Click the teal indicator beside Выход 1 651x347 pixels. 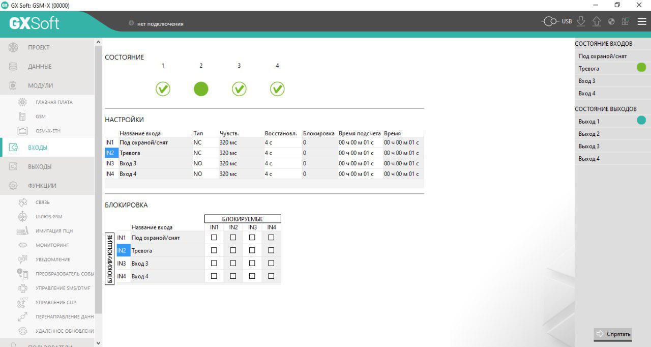coord(641,121)
